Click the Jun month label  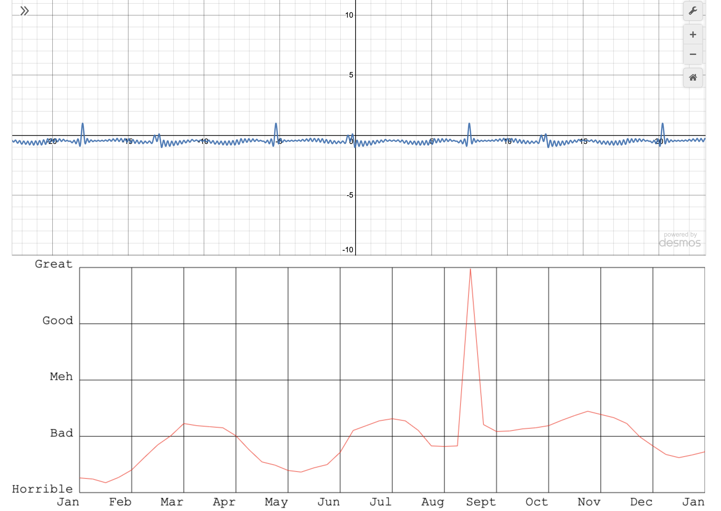(x=329, y=502)
